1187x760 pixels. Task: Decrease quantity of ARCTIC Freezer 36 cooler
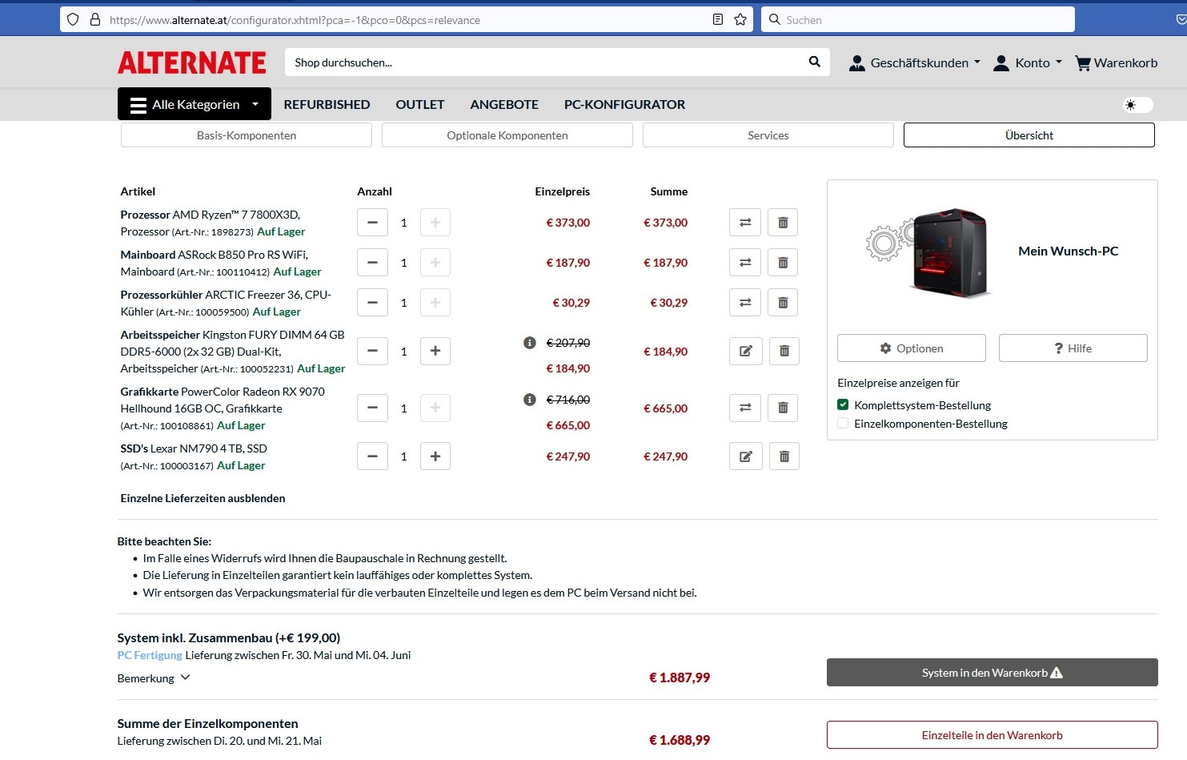pos(372,303)
